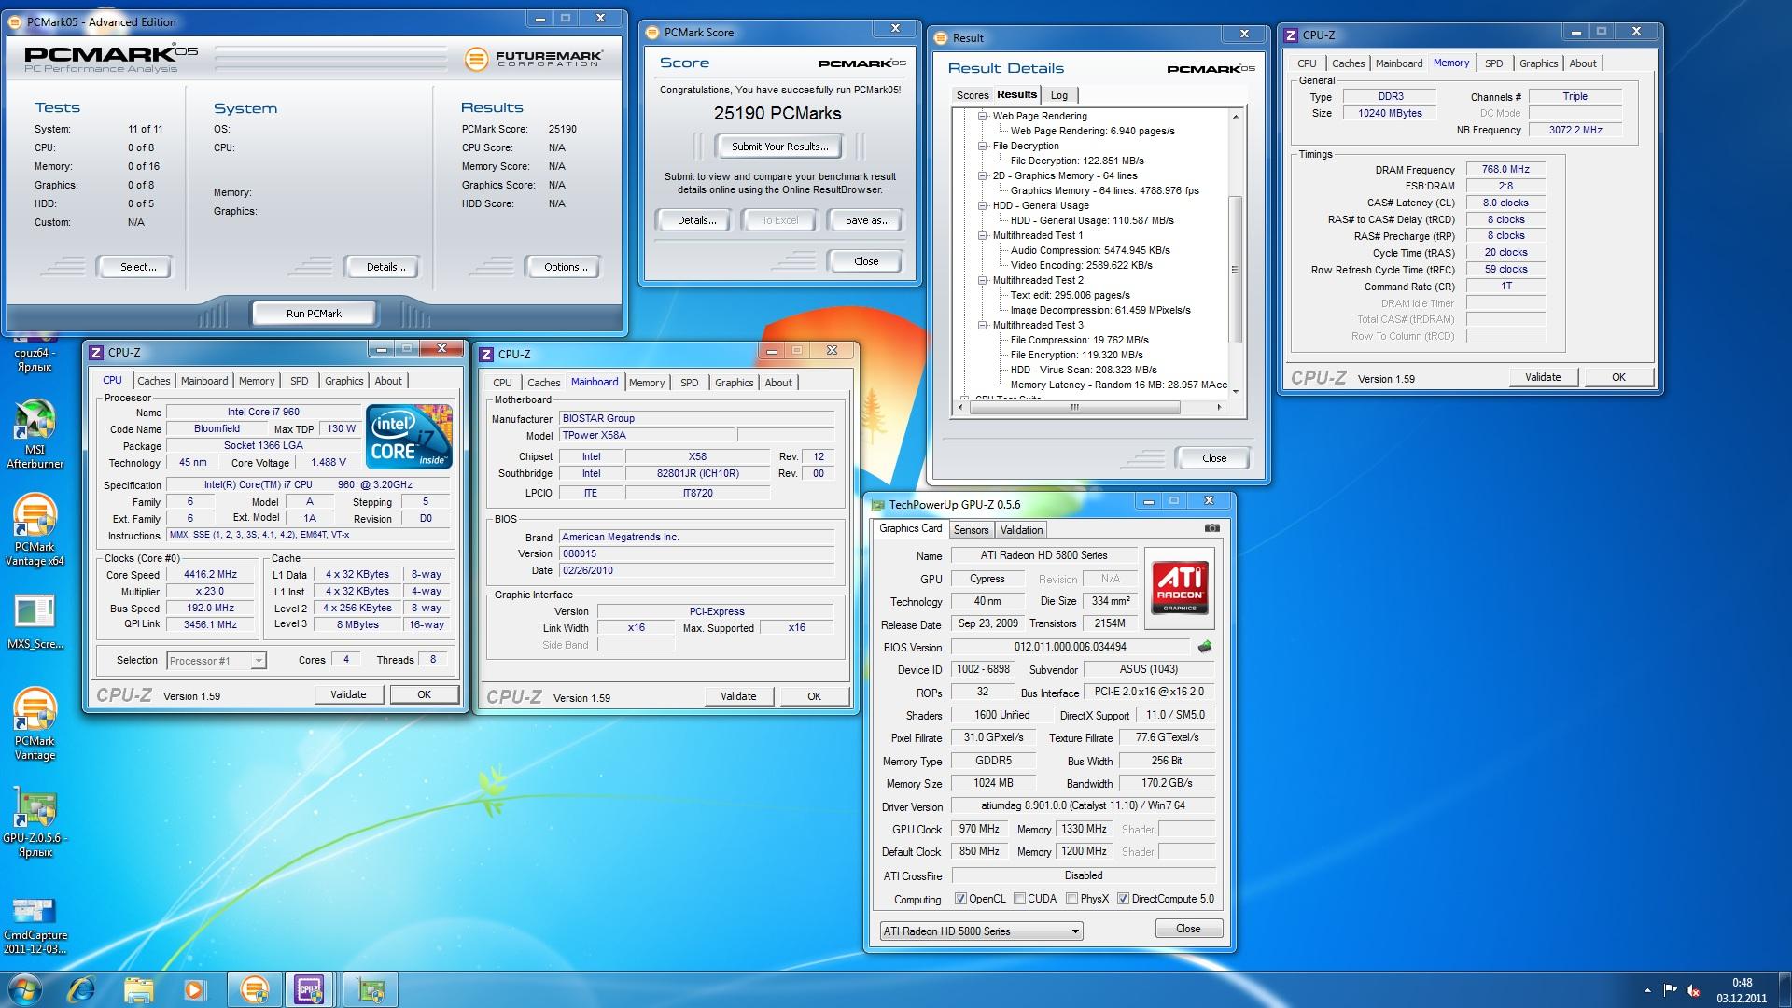The height and width of the screenshot is (1008, 1792).
Task: Click the 'Video Encoding: 2589.622 KB/s' row
Action: tap(1081, 265)
